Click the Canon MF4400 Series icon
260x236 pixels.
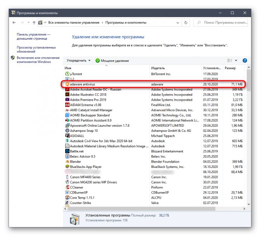(x=67, y=177)
